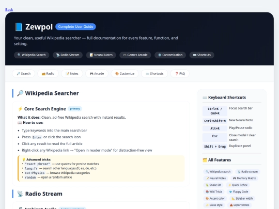Click magnifier icon by Wikipedia Searcher heading
This screenshot has height=209, width=279.
pyautogui.click(x=20, y=93)
